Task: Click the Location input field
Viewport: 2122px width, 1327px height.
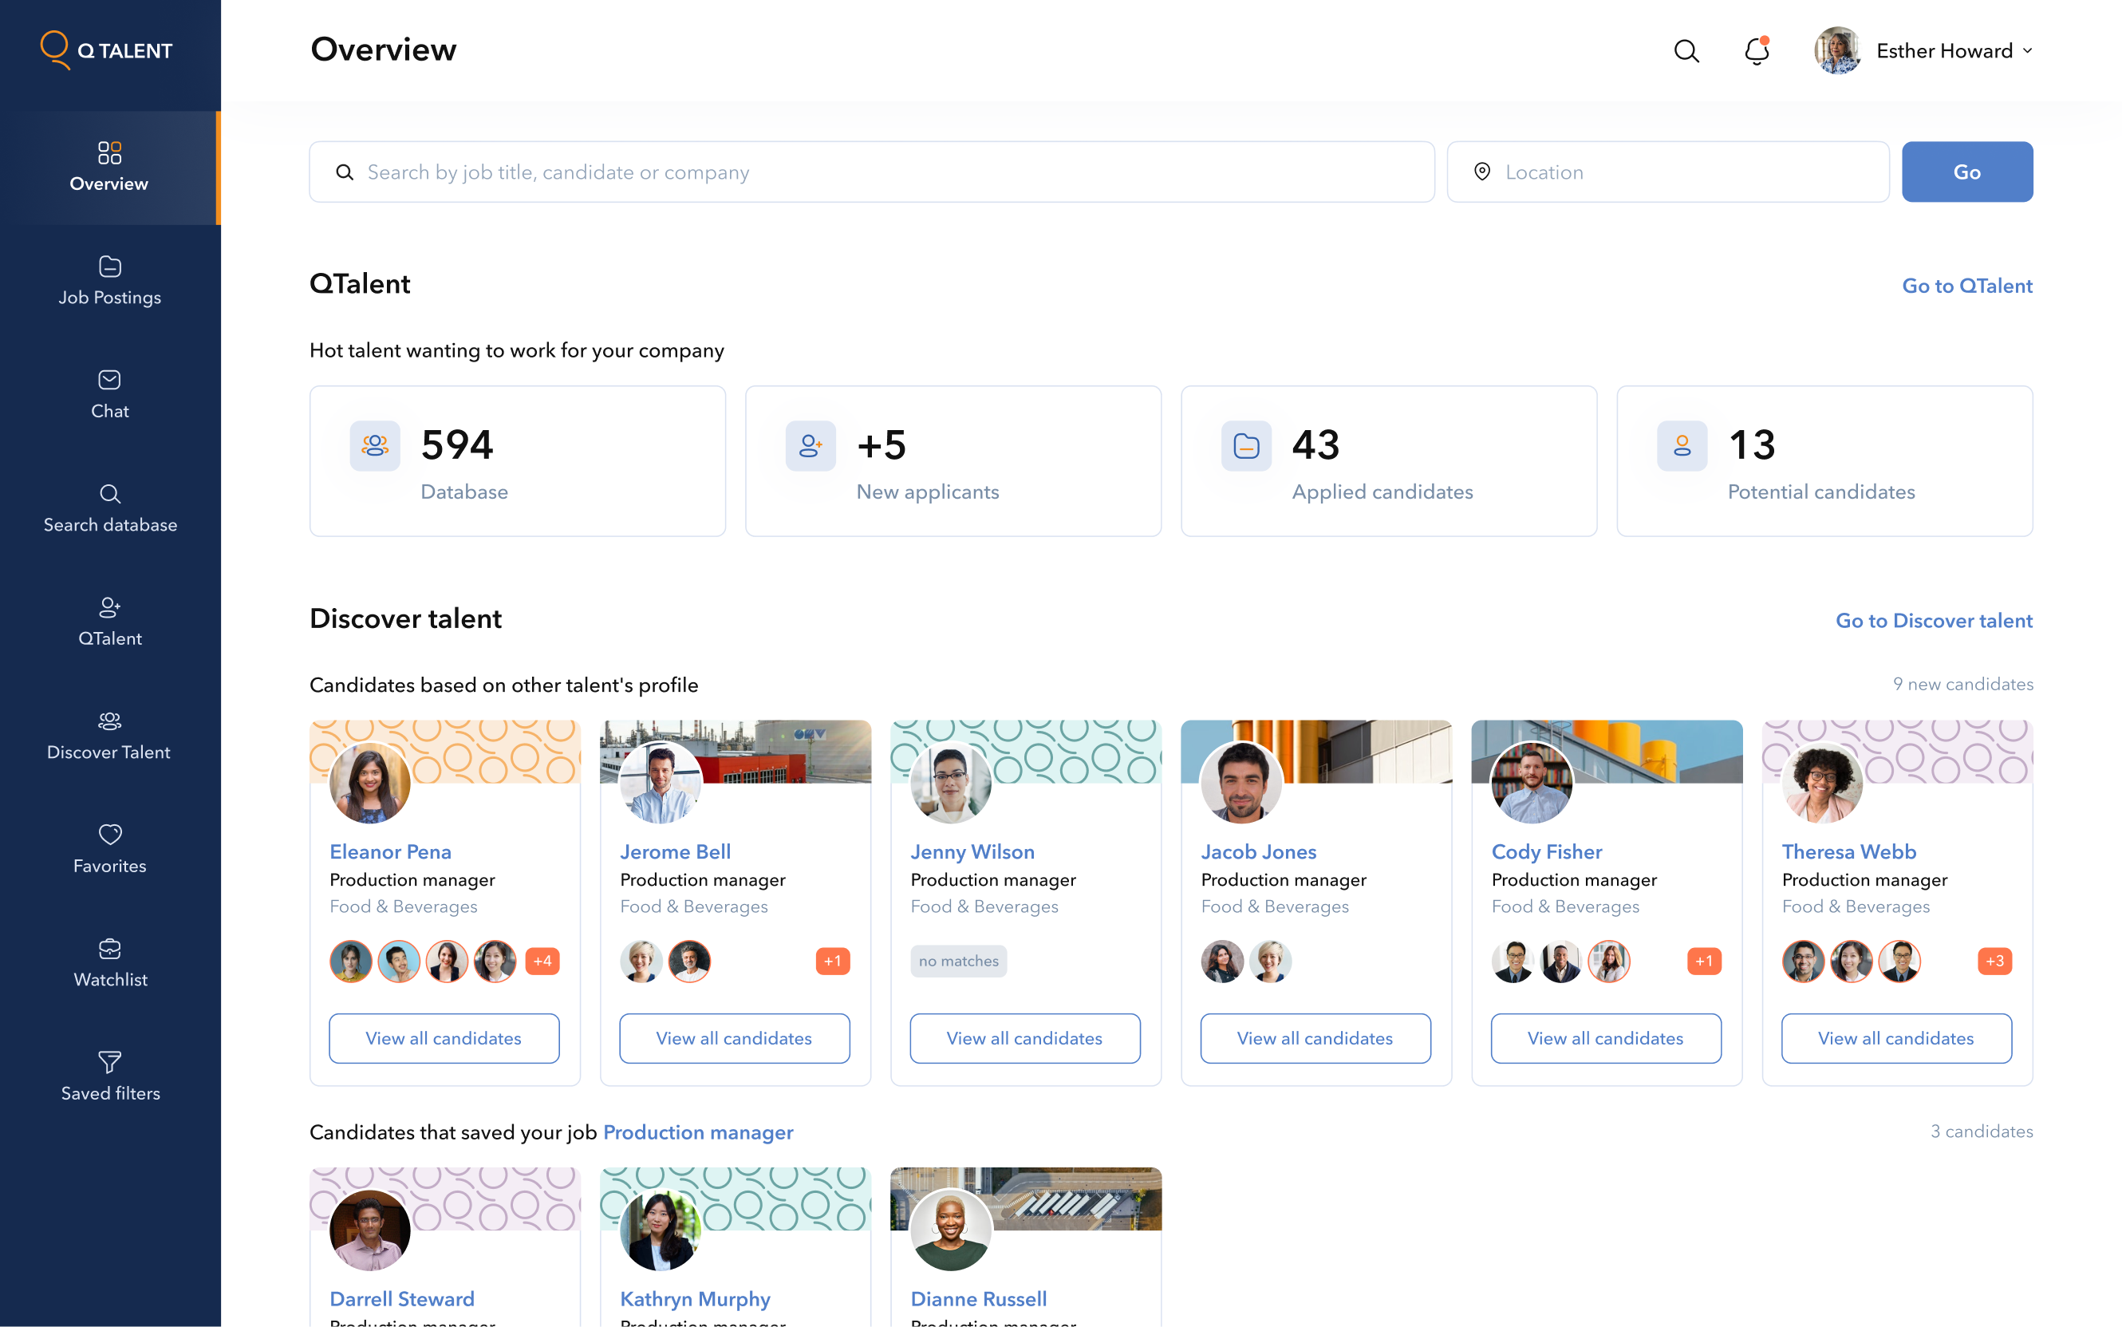Action: (x=1666, y=172)
